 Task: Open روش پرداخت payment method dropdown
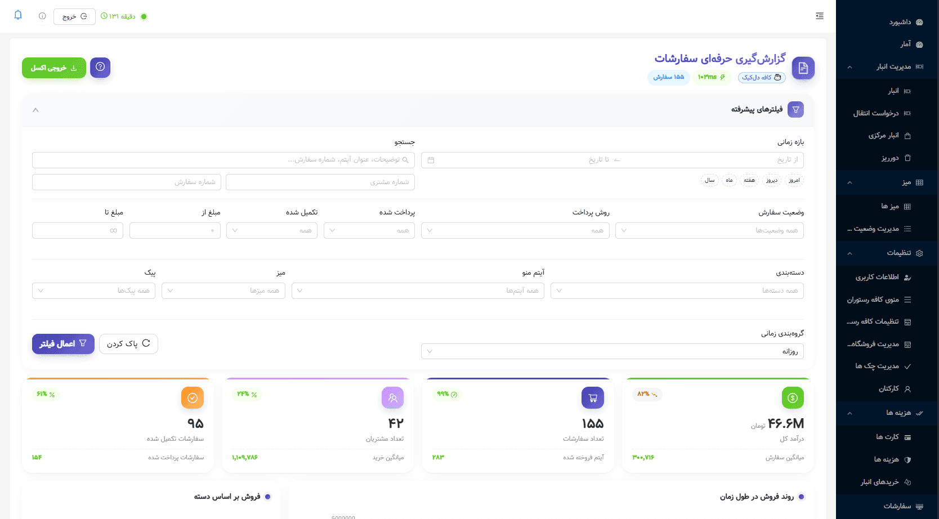[x=515, y=231]
